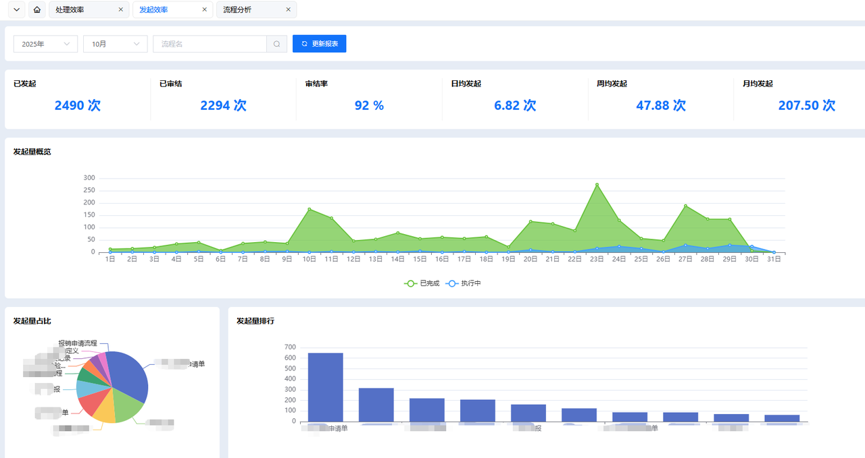This screenshot has width=865, height=458.
Task: Close the 流程分析 tab
Action: [289, 10]
